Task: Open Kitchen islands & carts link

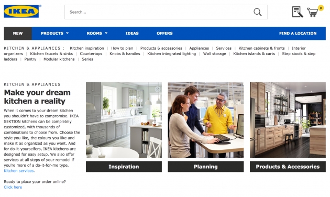Action: tap(254, 53)
